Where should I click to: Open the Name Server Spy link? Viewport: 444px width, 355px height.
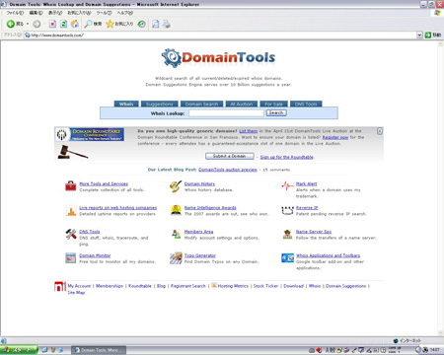[314, 232]
